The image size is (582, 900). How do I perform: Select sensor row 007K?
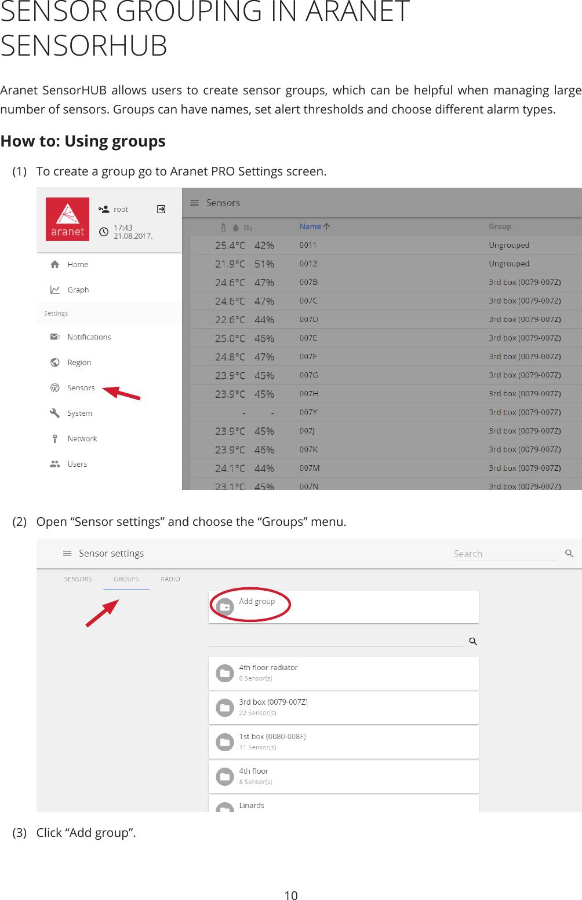coord(385,449)
